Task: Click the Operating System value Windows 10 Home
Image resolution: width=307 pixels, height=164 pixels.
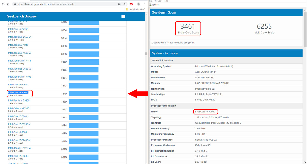Action: 214,66
